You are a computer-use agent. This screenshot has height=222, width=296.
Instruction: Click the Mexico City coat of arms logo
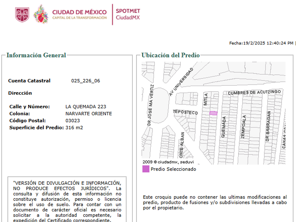click(22, 15)
